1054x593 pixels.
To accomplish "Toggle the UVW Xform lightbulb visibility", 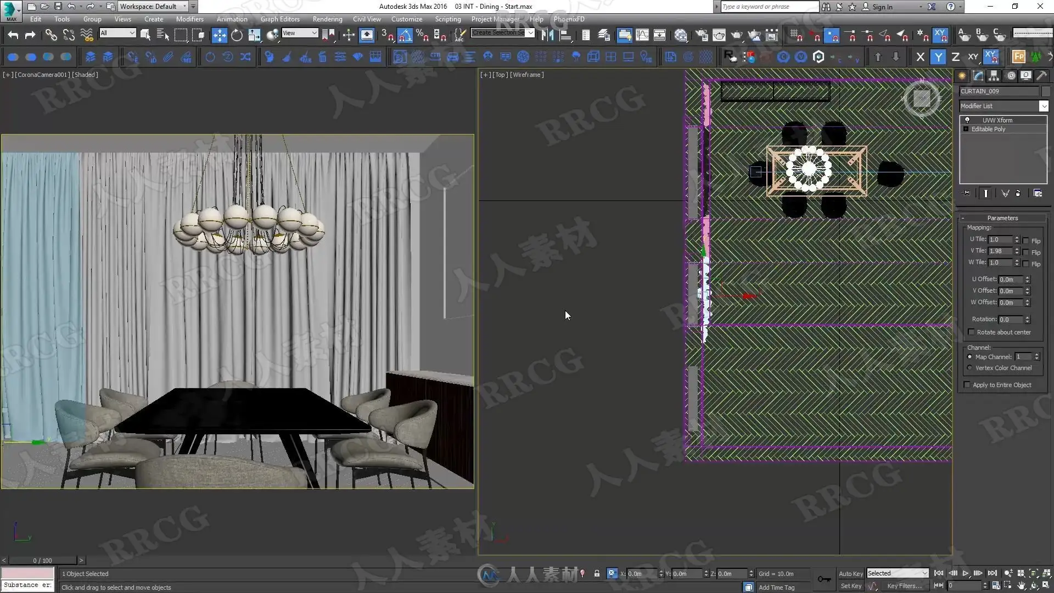I will click(967, 120).
